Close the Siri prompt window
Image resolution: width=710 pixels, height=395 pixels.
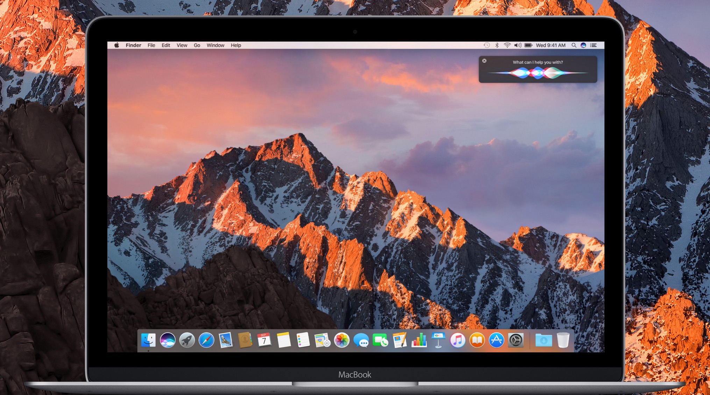point(484,61)
